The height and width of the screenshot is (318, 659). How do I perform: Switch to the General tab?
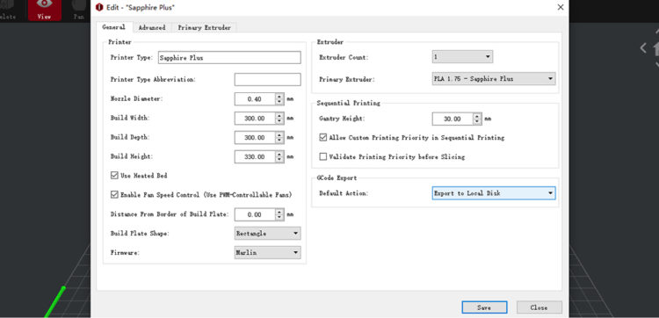pyautogui.click(x=113, y=27)
